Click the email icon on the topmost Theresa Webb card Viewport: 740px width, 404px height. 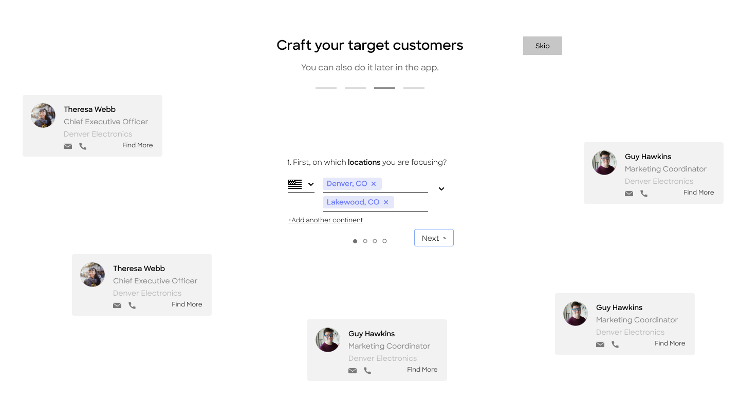tap(68, 146)
